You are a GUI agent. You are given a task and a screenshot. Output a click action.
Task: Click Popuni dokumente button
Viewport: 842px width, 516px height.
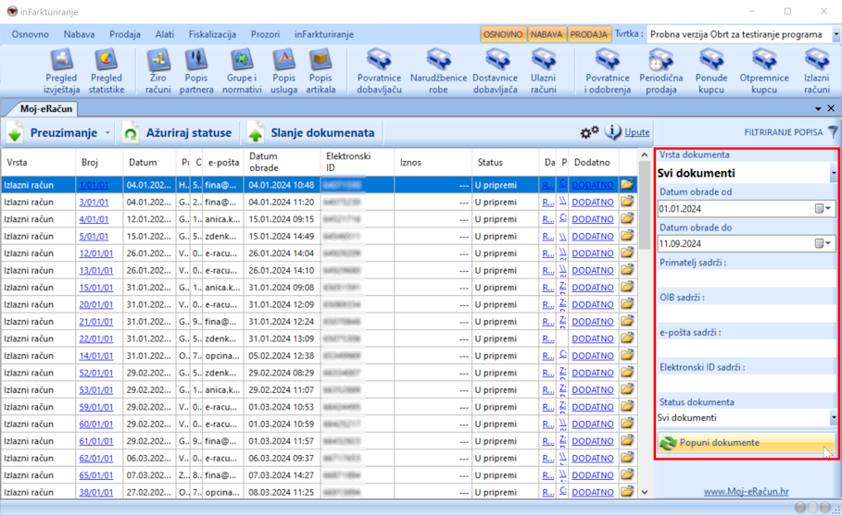(x=747, y=443)
